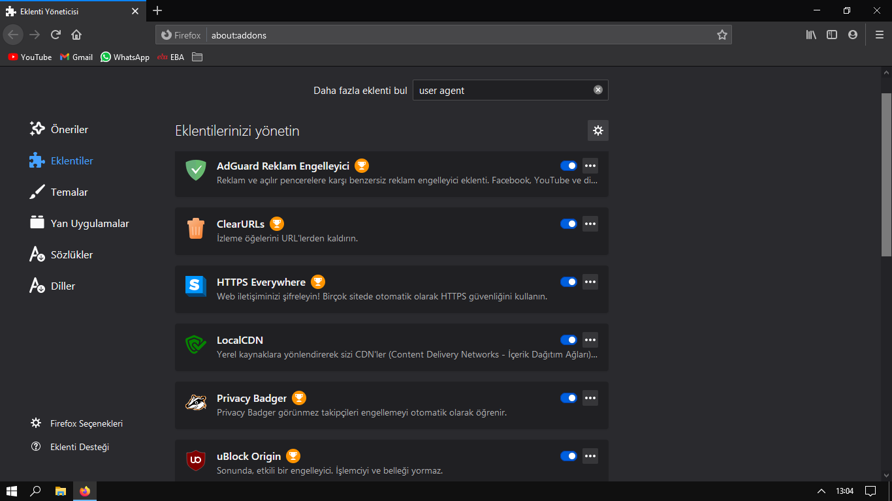
Task: Open the Öneriler section
Action: point(69,130)
